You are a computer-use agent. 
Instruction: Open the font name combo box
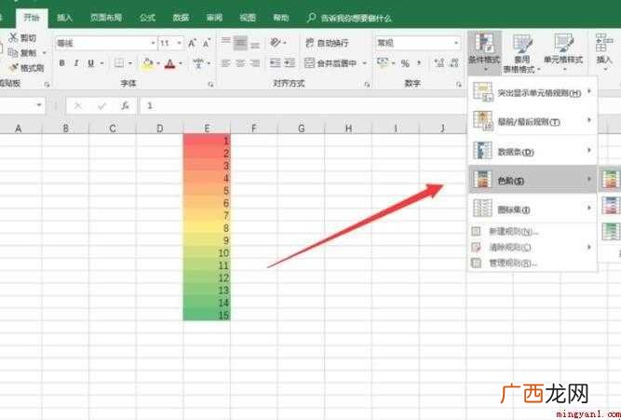(106, 43)
